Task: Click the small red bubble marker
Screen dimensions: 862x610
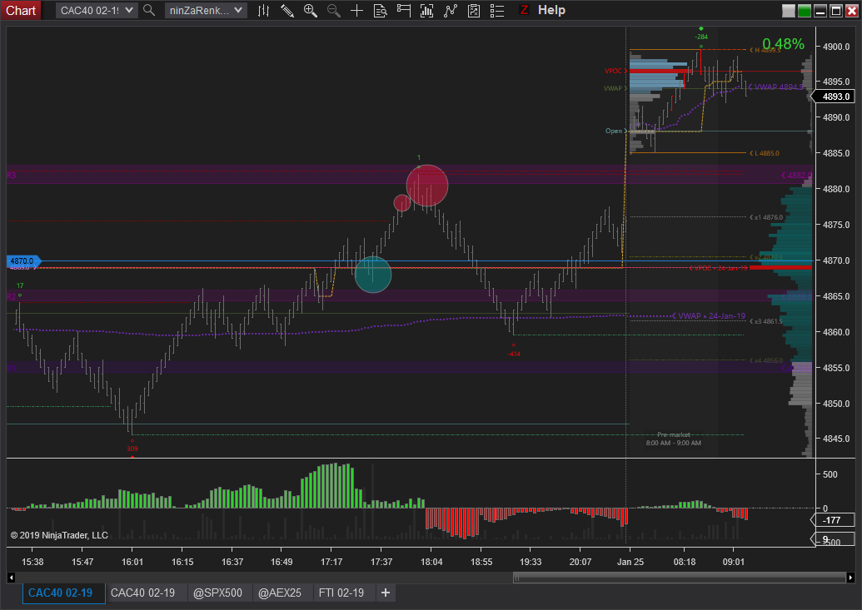Action: click(402, 203)
